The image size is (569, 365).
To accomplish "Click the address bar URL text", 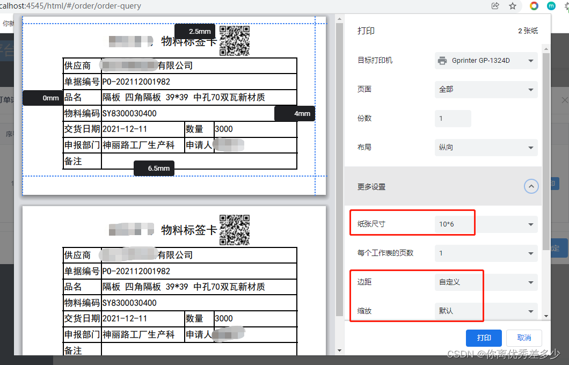I will coord(71,6).
